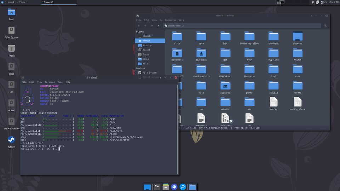This screenshot has height=191, width=340.
Task: Select media bookmark in Thunar's sidebar
Action: click(150, 59)
